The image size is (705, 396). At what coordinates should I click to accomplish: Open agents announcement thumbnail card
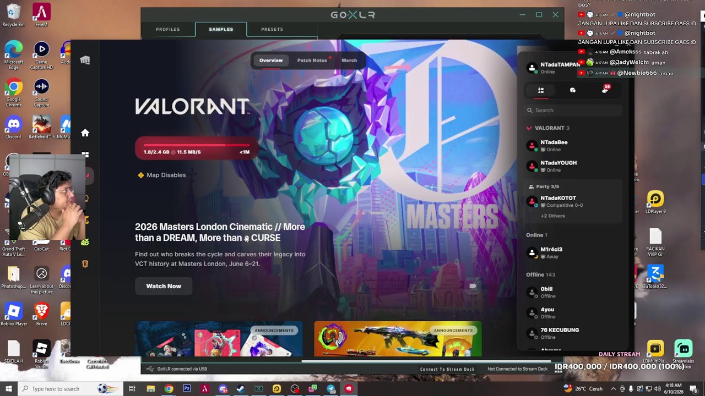tap(219, 339)
